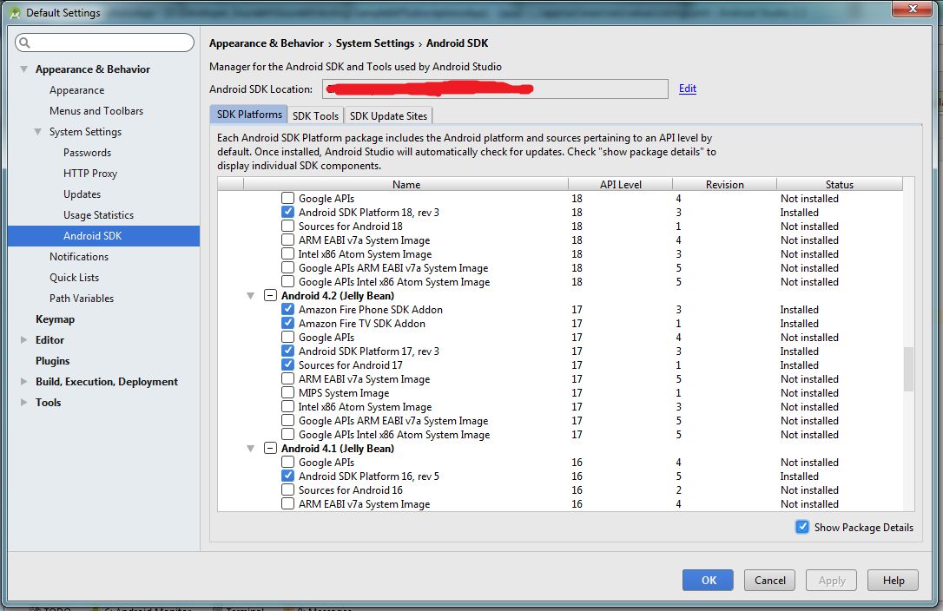Expand Build, Execution, Deployment node arrow
This screenshot has width=943, height=611.
24,381
